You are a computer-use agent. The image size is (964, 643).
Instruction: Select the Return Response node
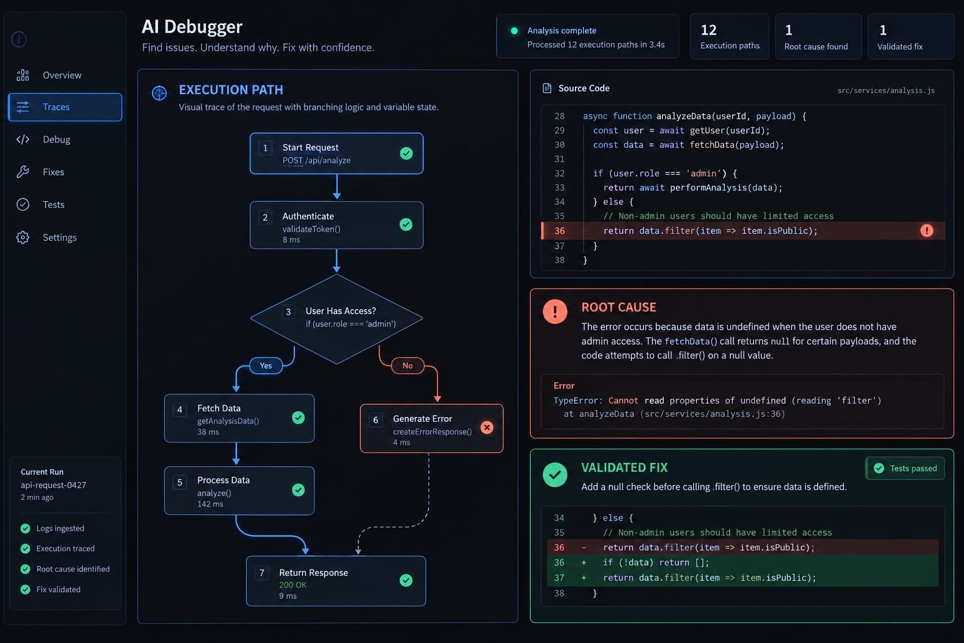pos(336,581)
